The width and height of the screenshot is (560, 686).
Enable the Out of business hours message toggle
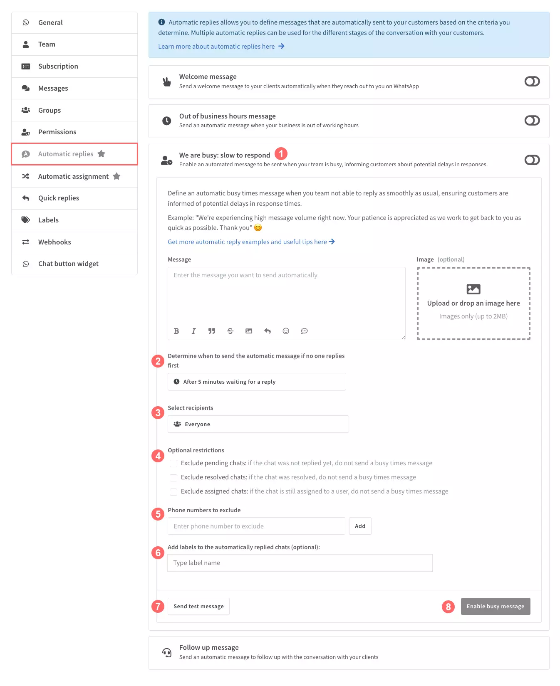532,121
